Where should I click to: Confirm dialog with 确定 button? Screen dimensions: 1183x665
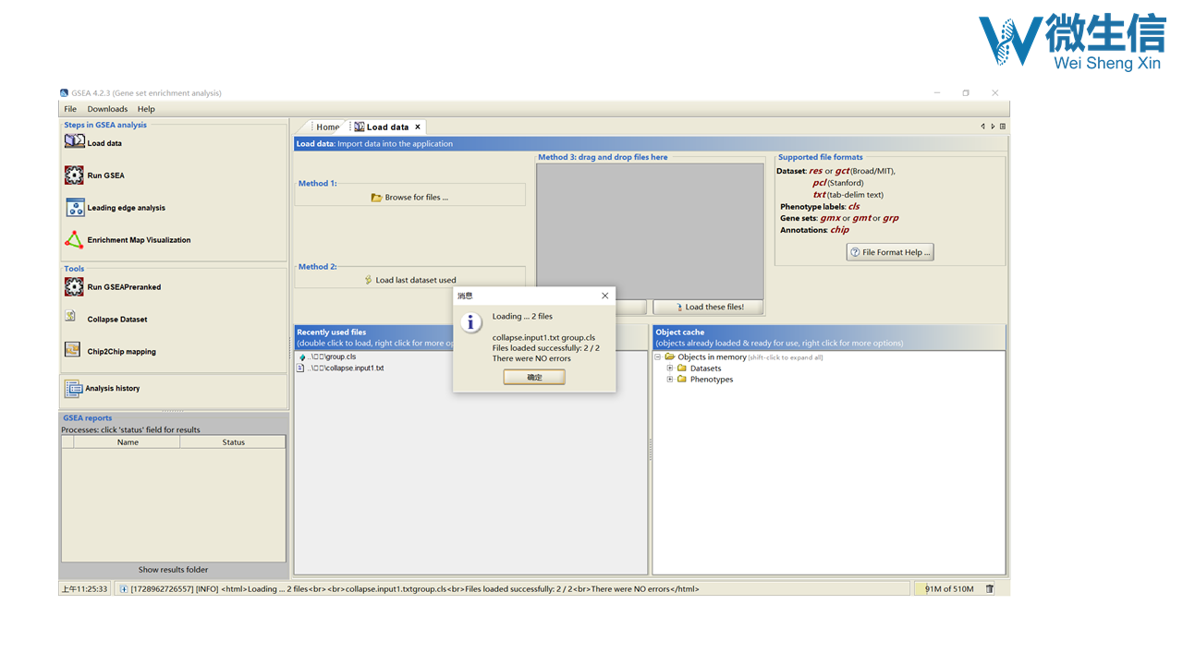[534, 377]
